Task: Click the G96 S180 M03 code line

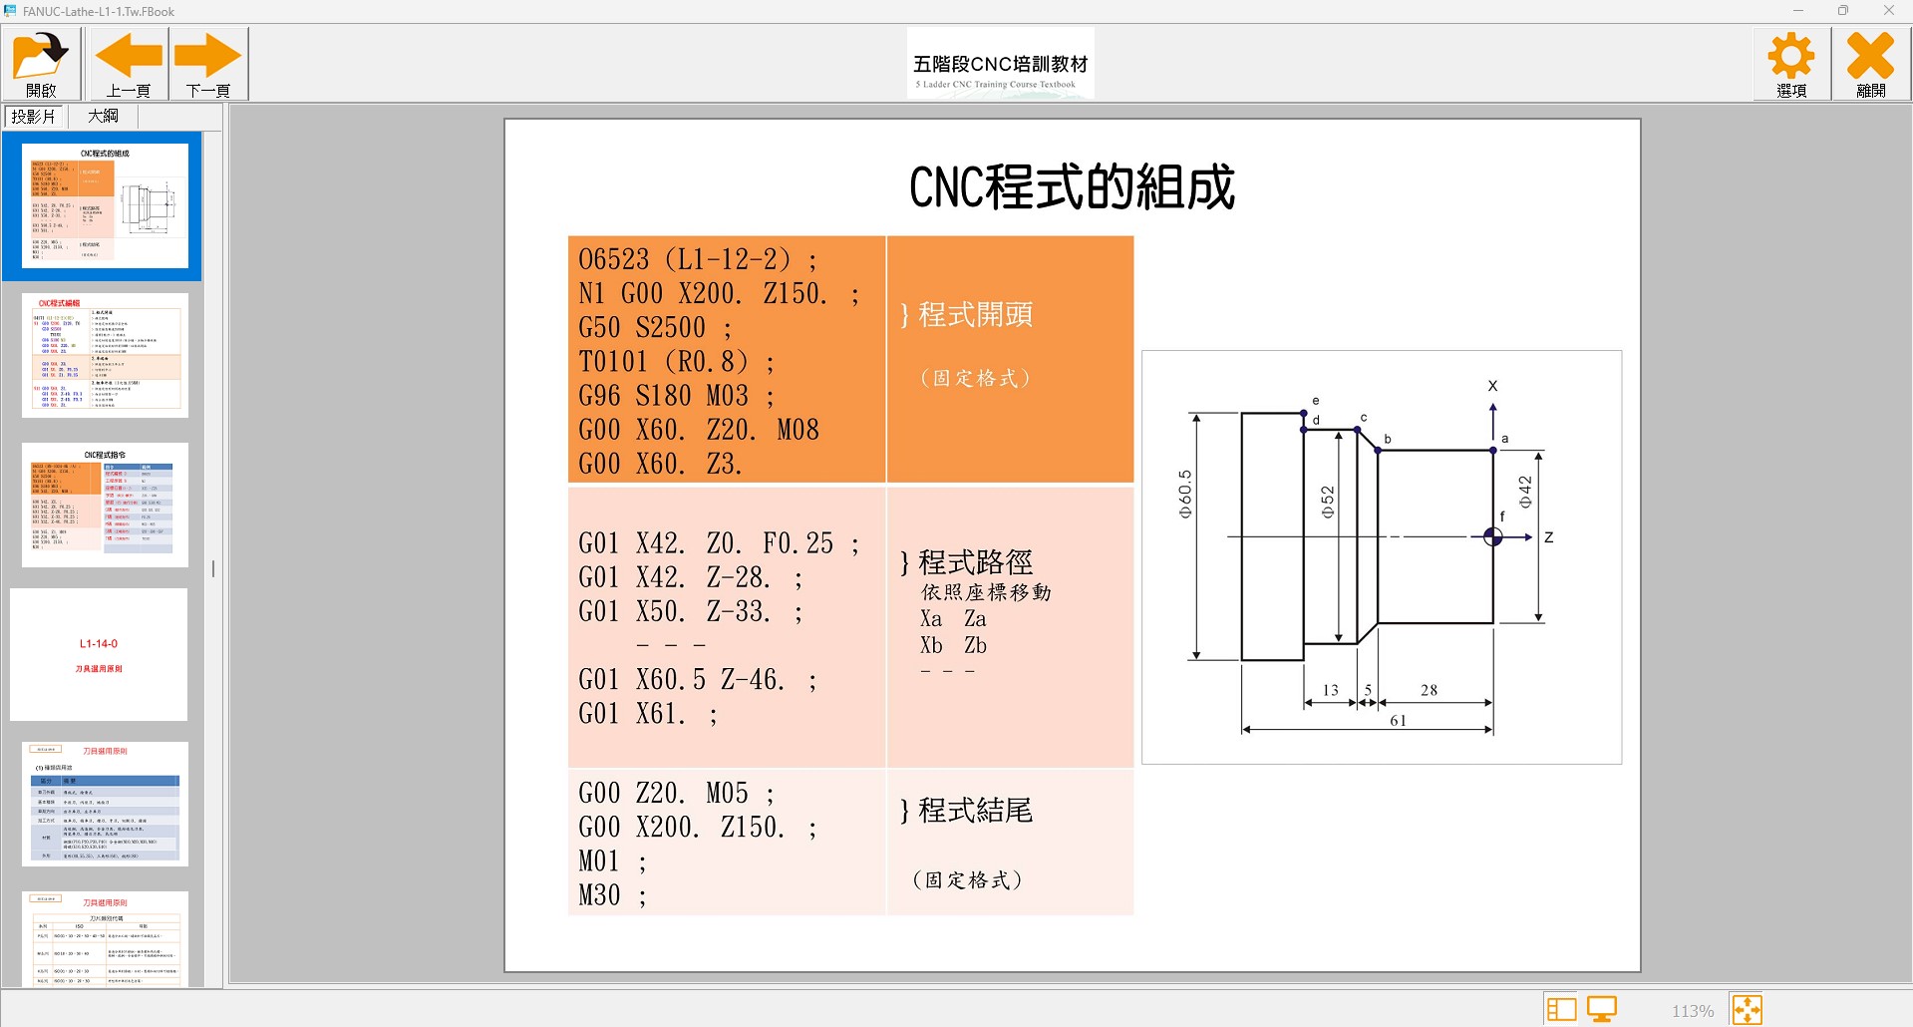Action: tap(676, 396)
